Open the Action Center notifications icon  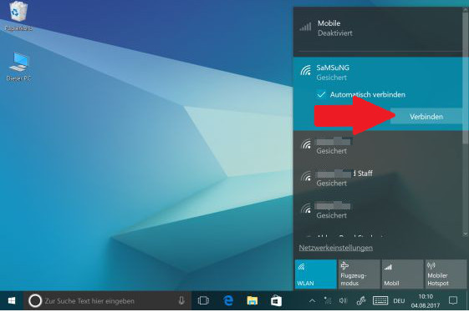pyautogui.click(x=453, y=300)
